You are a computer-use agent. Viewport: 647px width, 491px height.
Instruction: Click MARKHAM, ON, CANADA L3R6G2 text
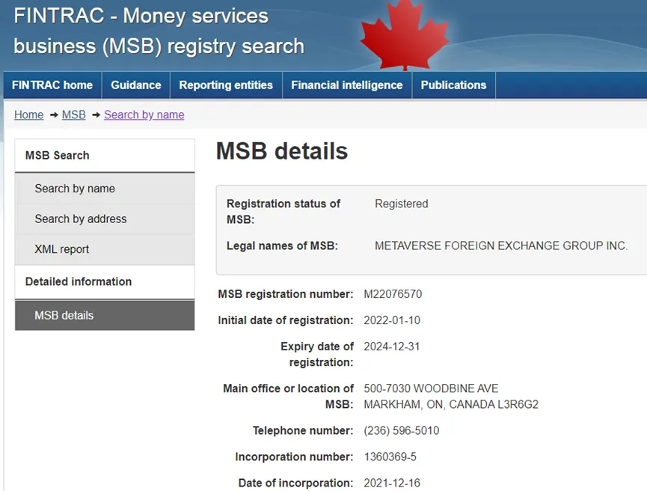click(x=451, y=404)
